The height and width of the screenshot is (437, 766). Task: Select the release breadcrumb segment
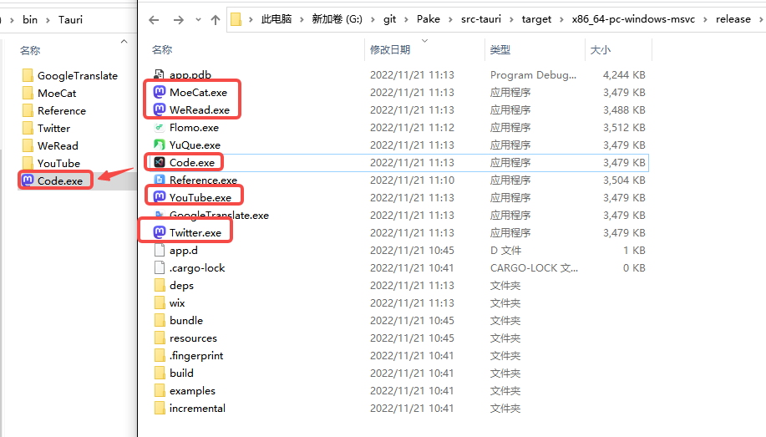pyautogui.click(x=733, y=19)
